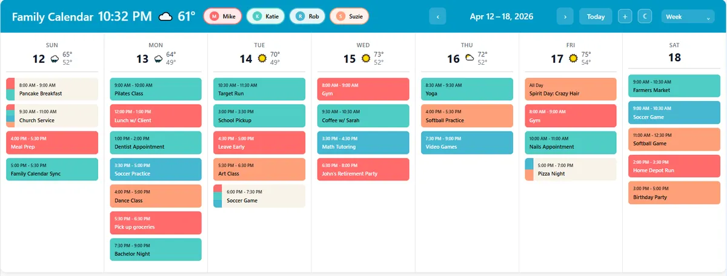Click Monday rainy weather icon

pyautogui.click(x=158, y=59)
